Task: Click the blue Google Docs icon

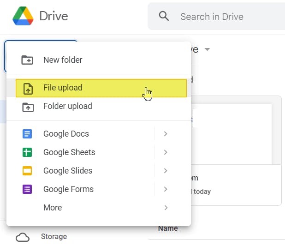Action: [27, 134]
